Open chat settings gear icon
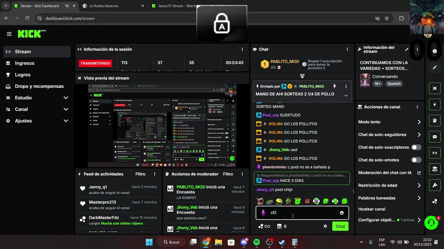 point(325,226)
